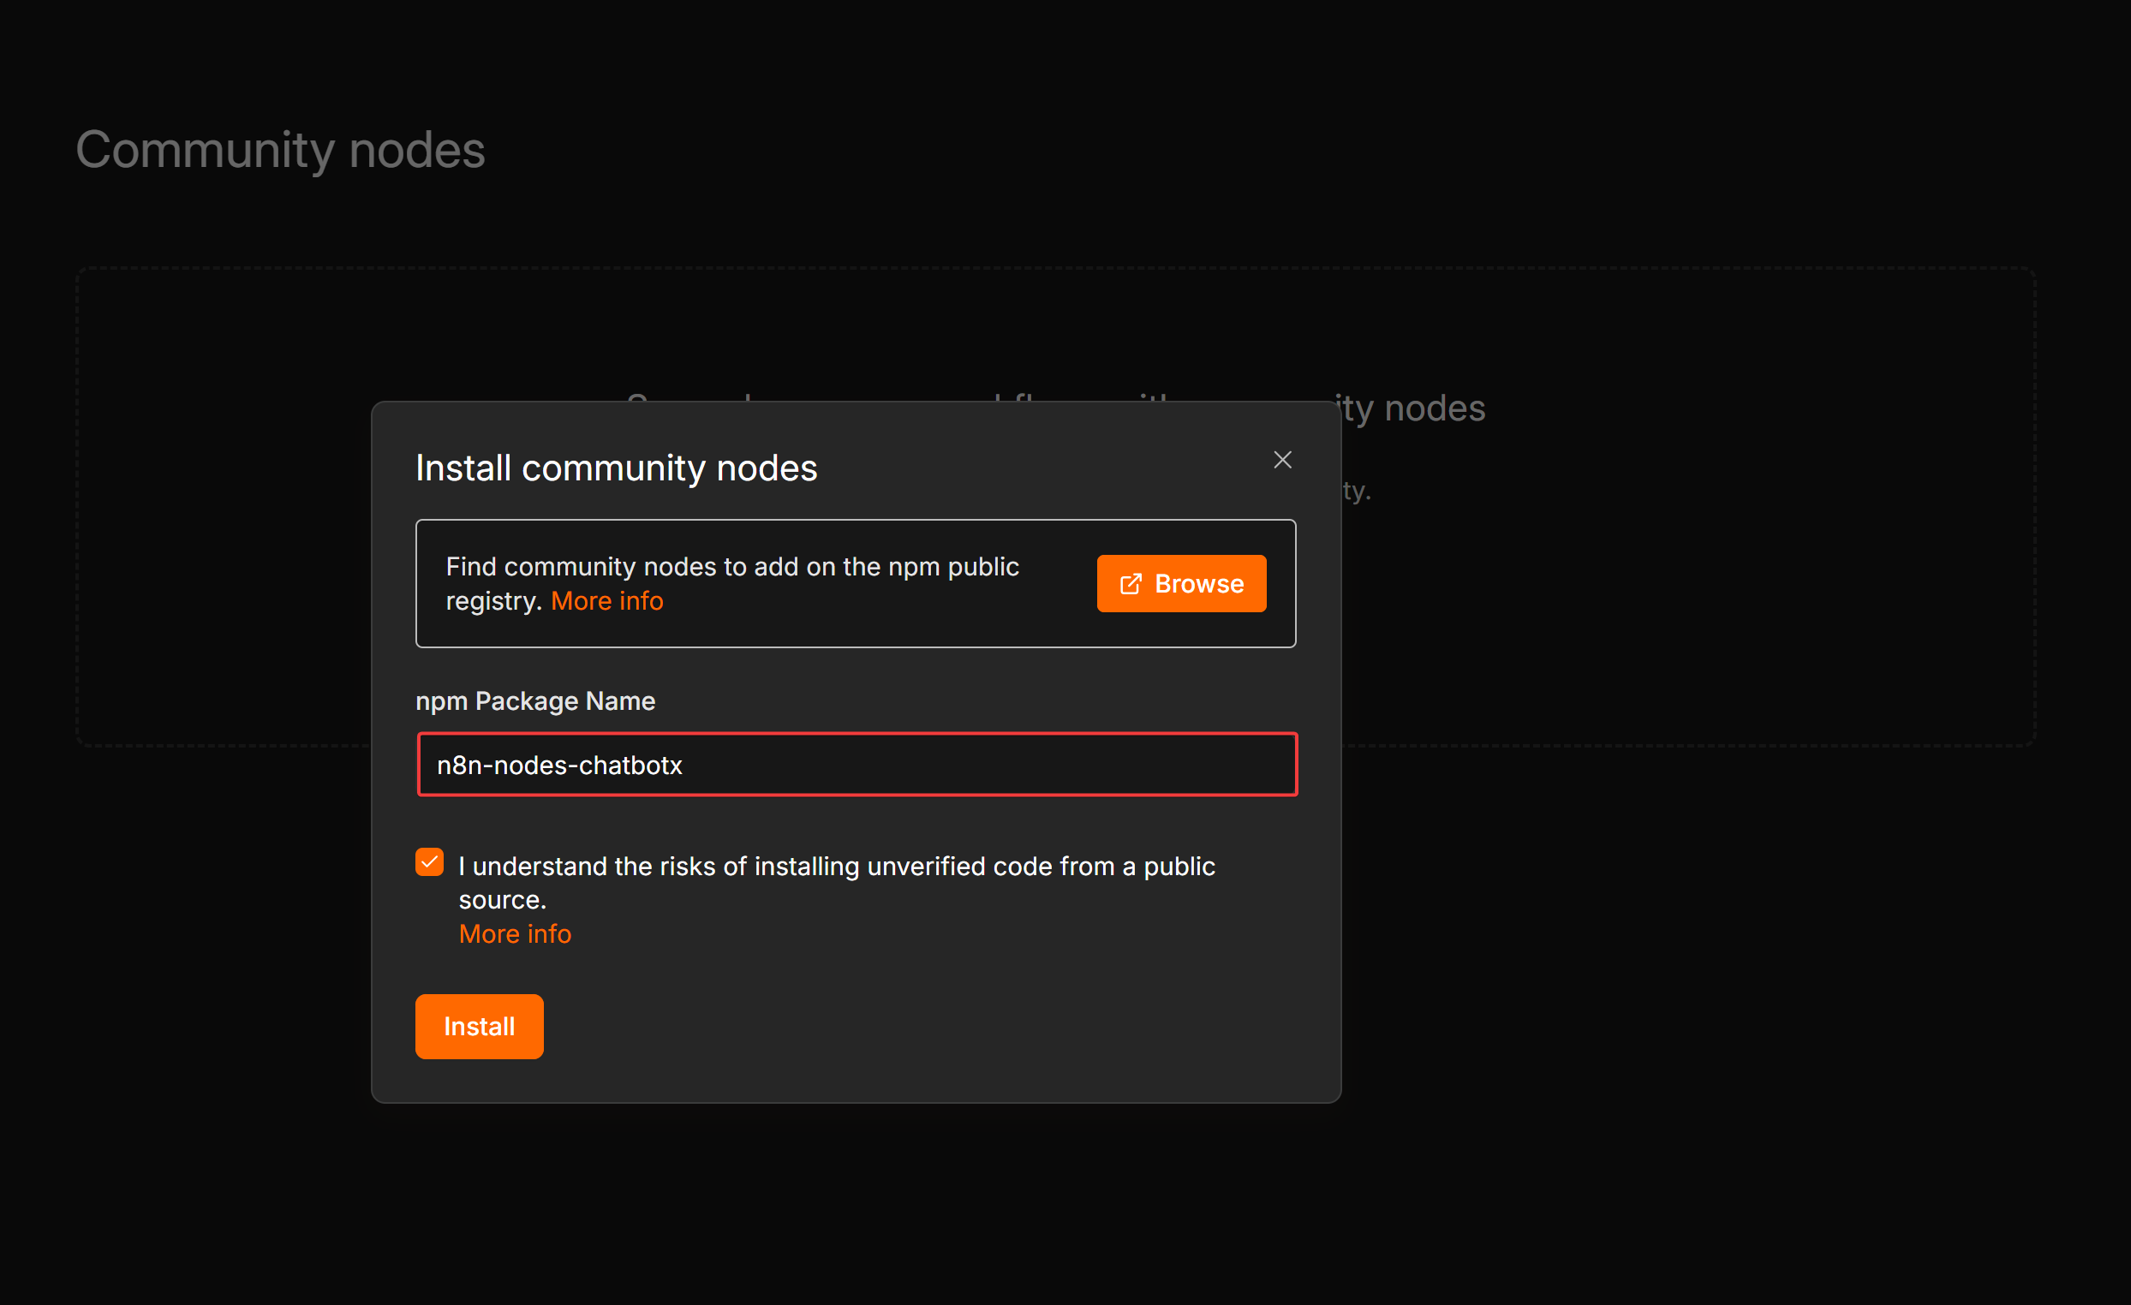
Task: Open More info link under risks statement
Action: click(x=515, y=934)
